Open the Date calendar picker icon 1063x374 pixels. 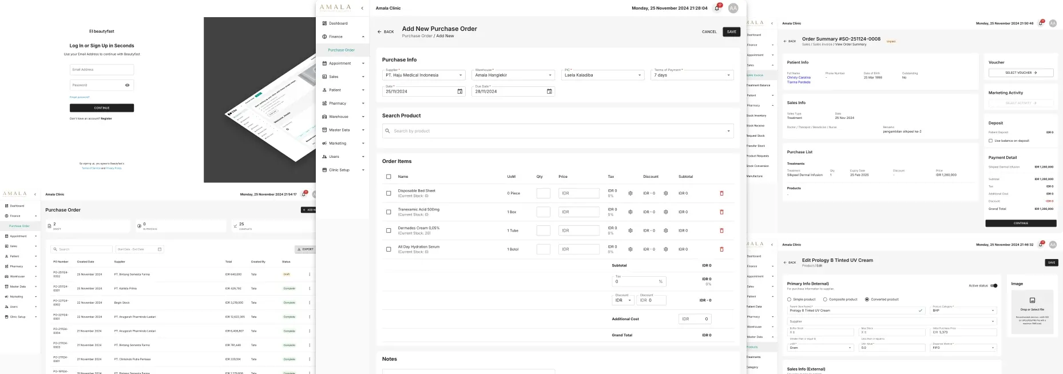click(460, 91)
